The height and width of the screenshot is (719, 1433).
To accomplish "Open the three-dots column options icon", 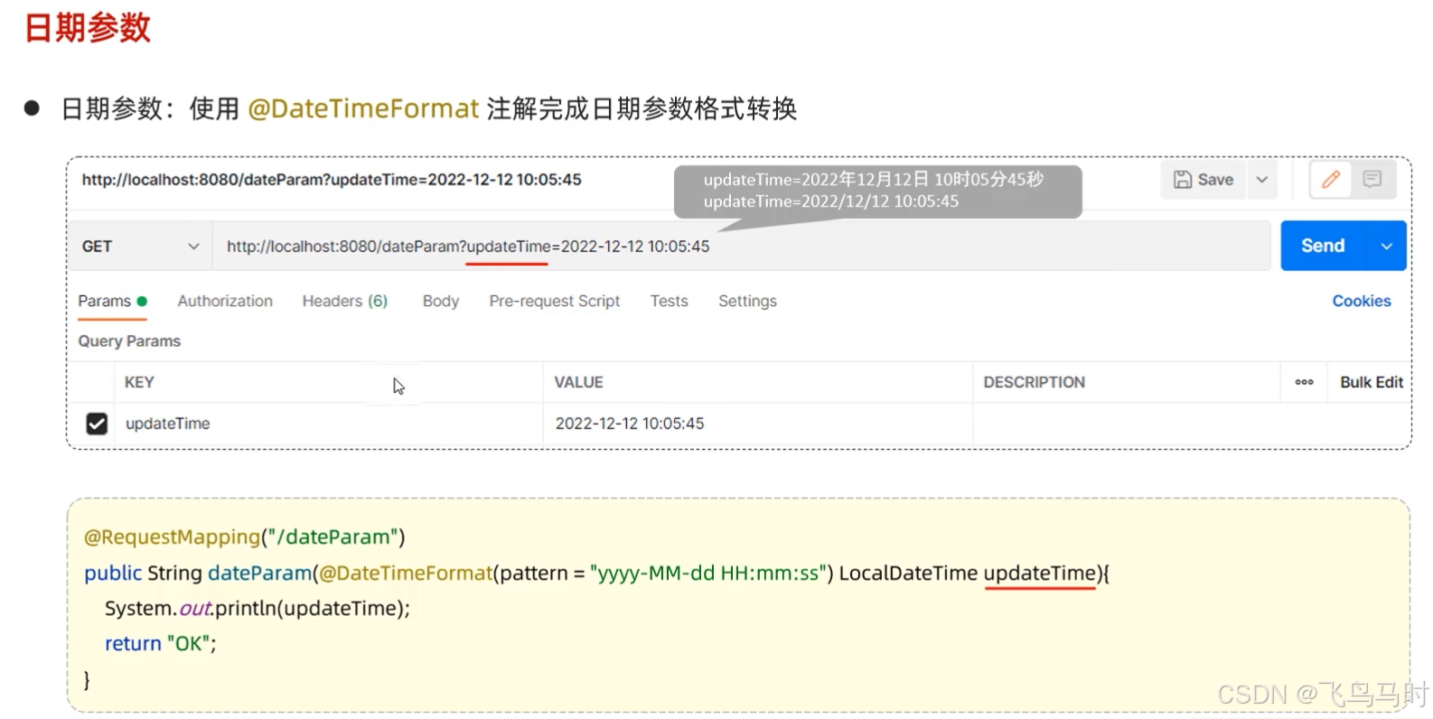I will click(1304, 383).
